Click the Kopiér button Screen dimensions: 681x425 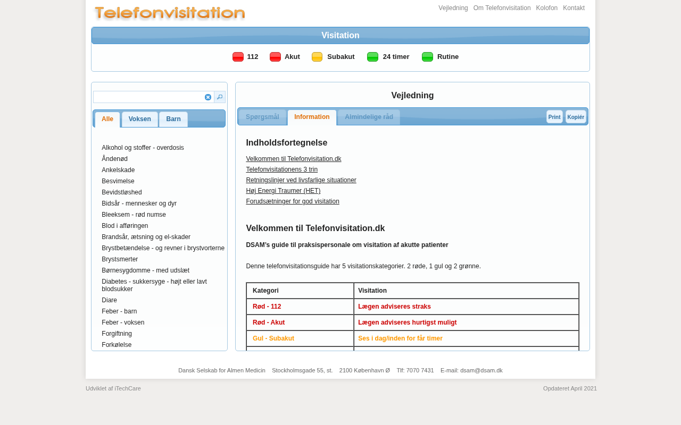pos(576,117)
